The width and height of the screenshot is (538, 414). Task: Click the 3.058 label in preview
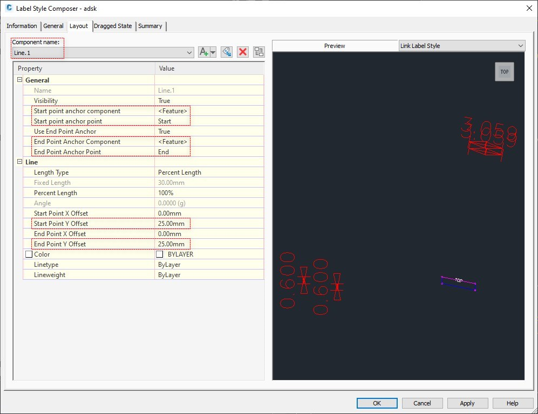(488, 132)
